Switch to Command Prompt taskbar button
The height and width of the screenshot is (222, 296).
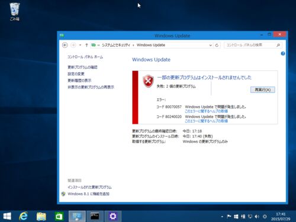point(95,216)
